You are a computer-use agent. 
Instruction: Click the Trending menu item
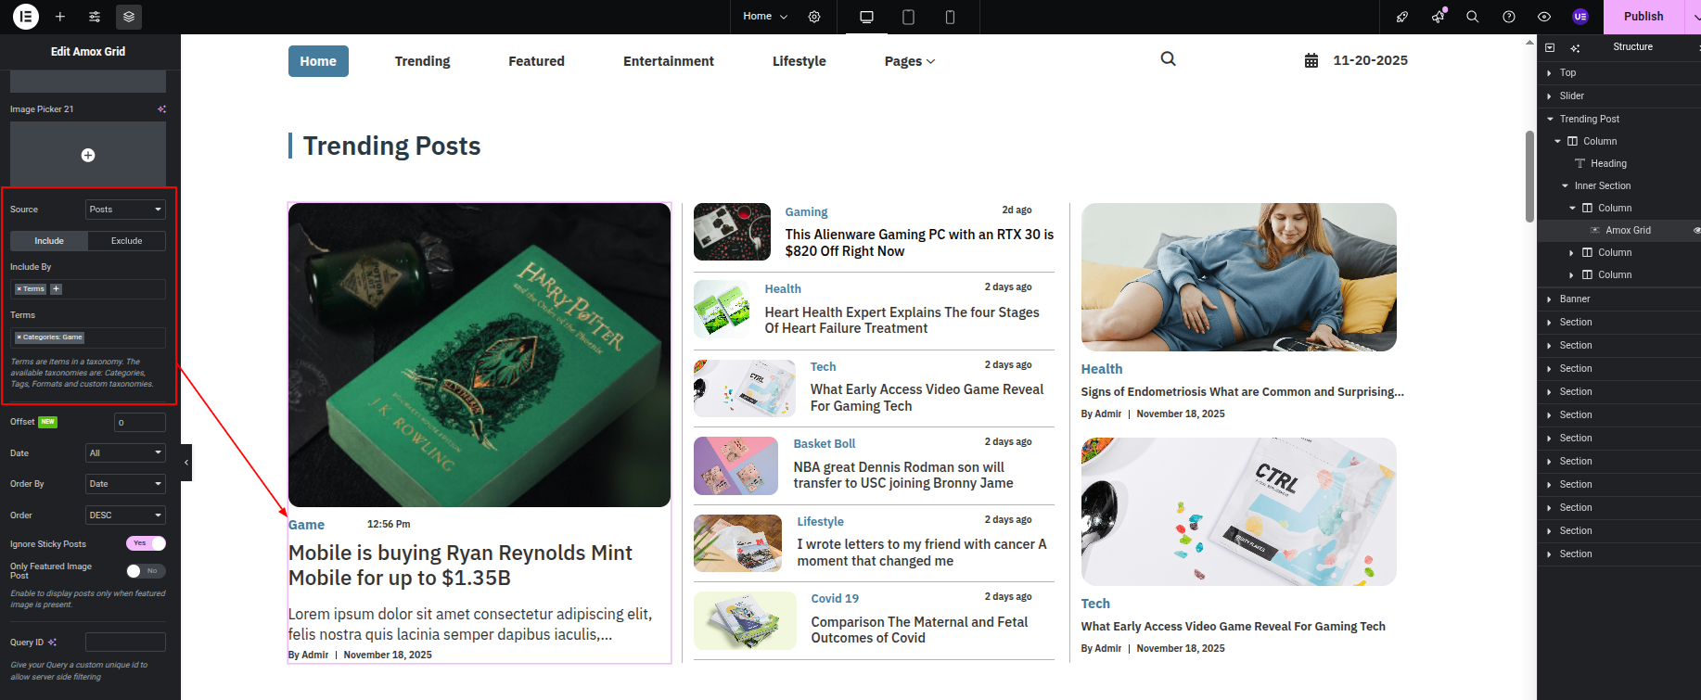pos(422,61)
